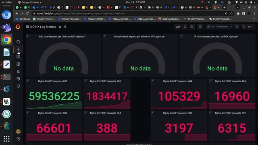Open Google Chrome app menu in top bar

point(30,2)
